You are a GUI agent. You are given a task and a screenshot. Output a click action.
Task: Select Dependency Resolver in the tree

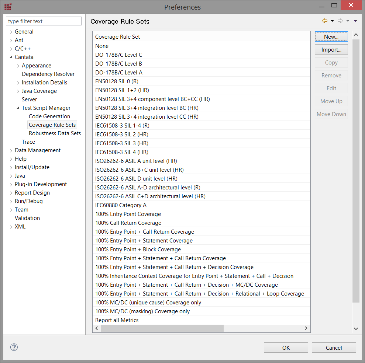tap(48, 74)
